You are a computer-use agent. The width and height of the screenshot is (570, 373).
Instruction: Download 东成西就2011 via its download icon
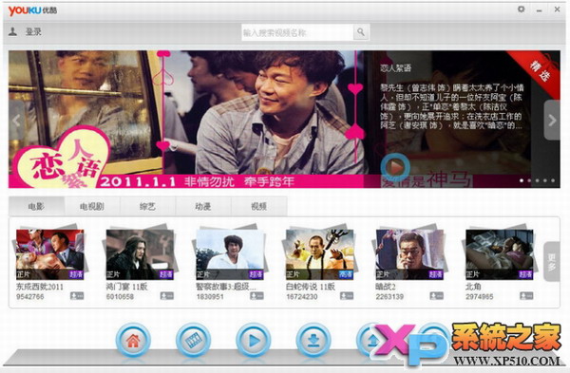click(77, 295)
